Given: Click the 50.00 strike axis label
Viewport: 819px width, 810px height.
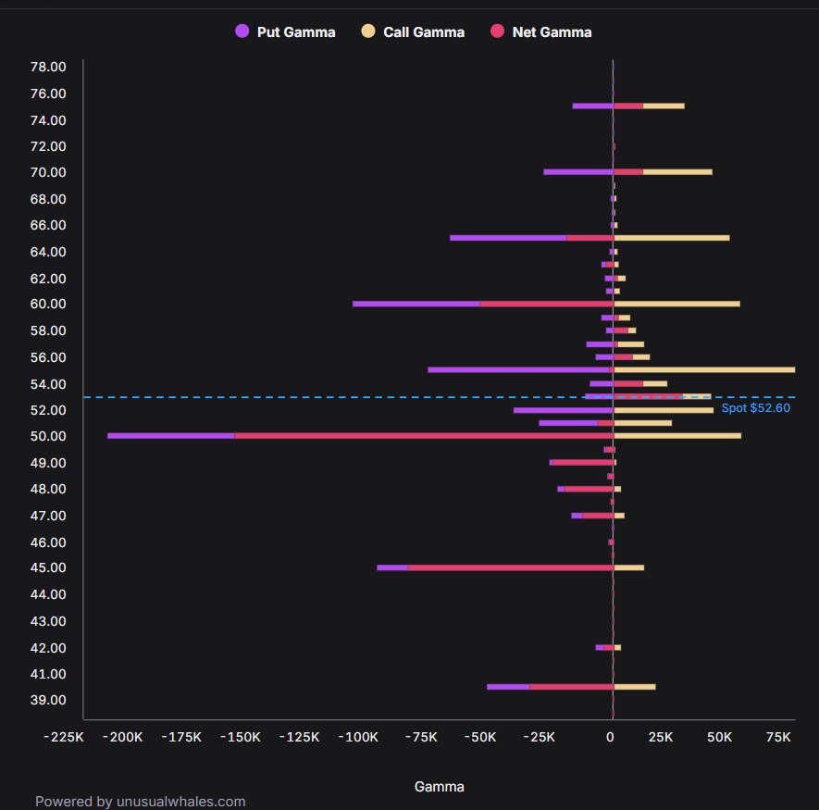Looking at the screenshot, I should [48, 436].
